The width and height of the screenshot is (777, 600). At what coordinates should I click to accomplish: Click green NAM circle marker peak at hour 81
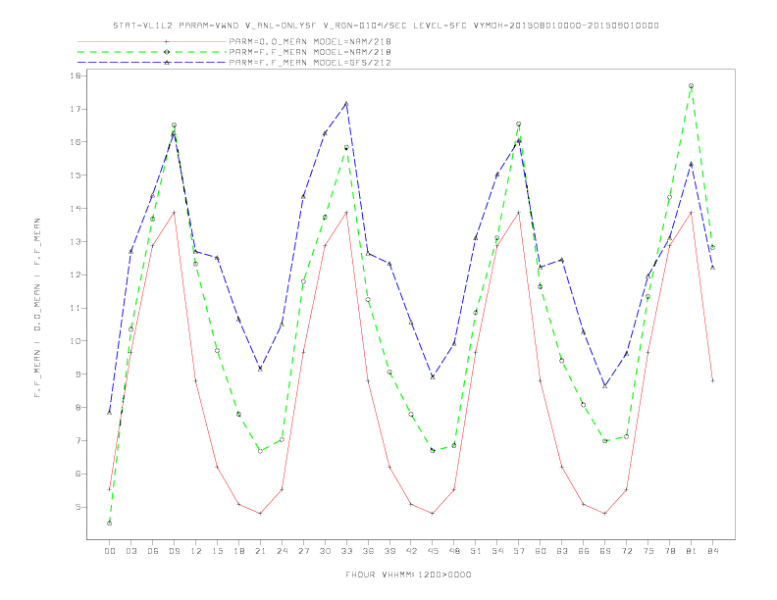691,86
